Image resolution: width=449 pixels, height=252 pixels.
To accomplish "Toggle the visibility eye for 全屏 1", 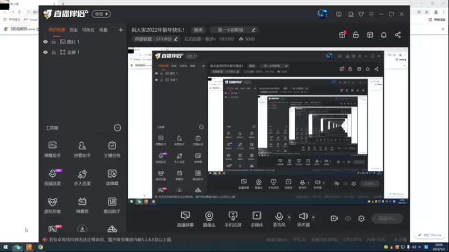I will (45, 52).
